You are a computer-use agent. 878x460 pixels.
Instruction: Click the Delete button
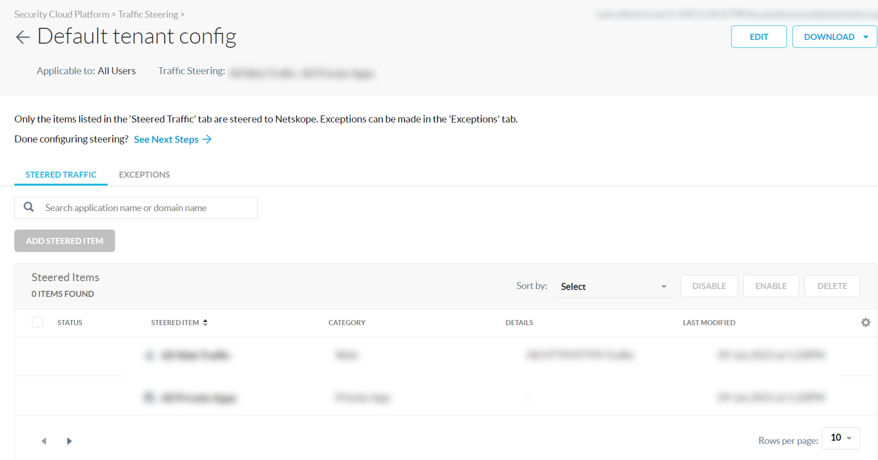click(x=832, y=286)
